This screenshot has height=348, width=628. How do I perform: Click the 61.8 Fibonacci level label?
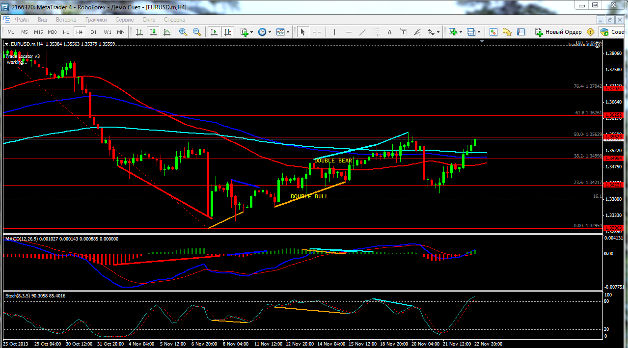click(588, 113)
